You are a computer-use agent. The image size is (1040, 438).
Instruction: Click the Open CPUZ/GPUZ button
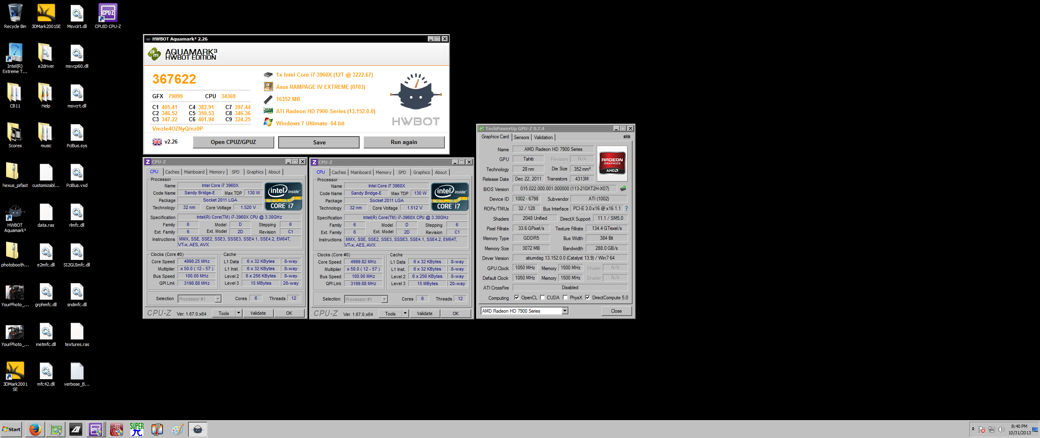(233, 142)
